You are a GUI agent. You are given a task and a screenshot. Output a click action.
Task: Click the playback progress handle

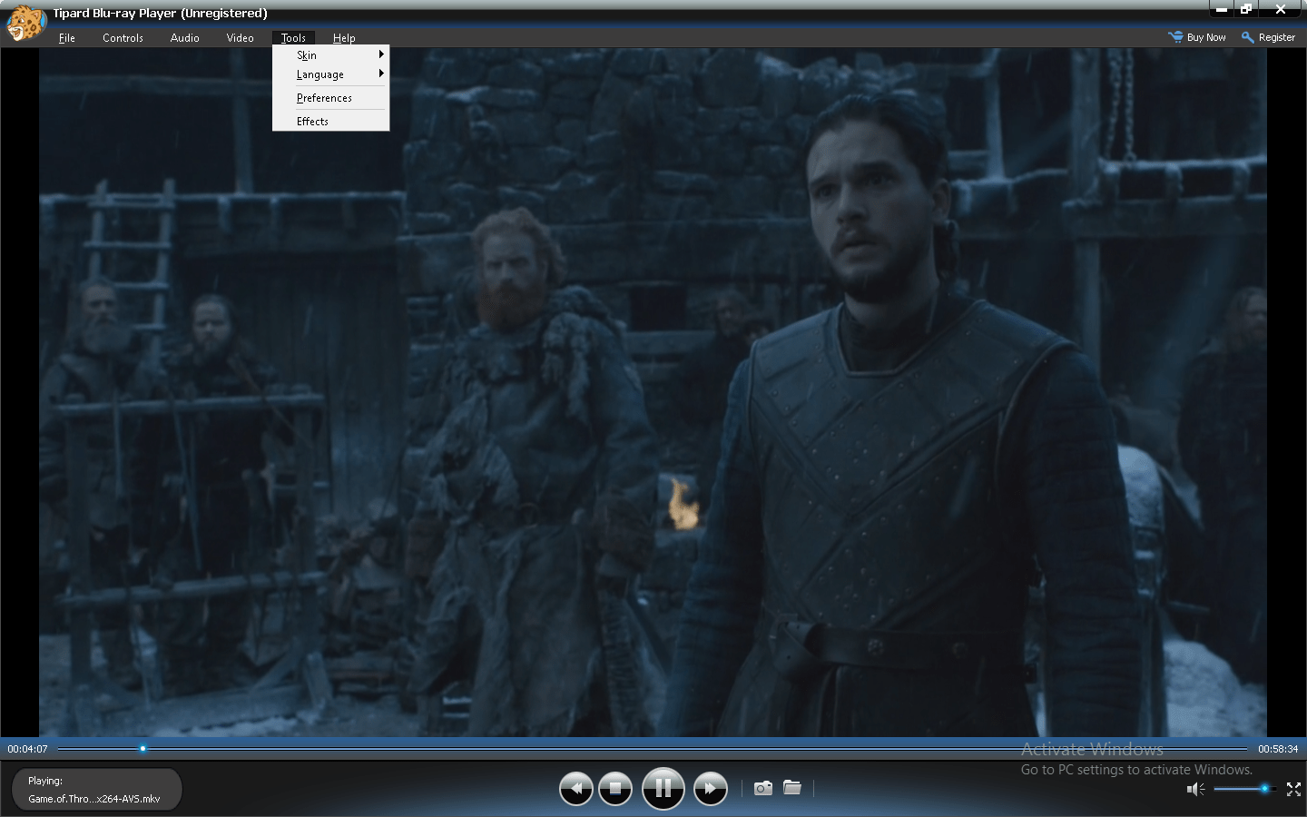pos(142,749)
